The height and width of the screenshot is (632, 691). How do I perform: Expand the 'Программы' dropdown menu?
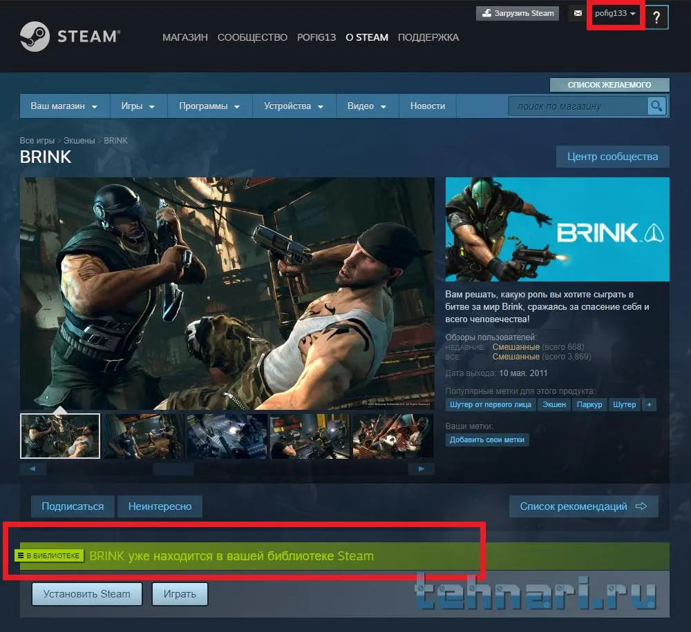(209, 106)
